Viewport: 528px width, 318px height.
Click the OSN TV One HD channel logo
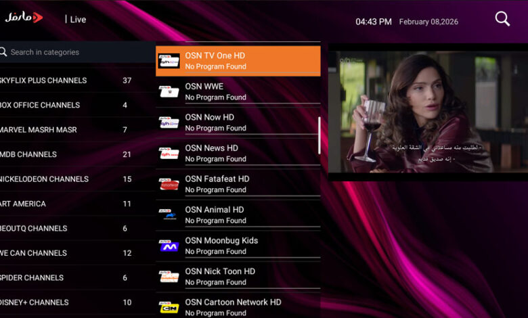(x=169, y=61)
